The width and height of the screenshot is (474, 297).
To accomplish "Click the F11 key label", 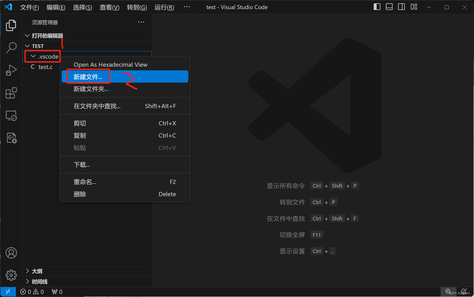I will click(317, 235).
